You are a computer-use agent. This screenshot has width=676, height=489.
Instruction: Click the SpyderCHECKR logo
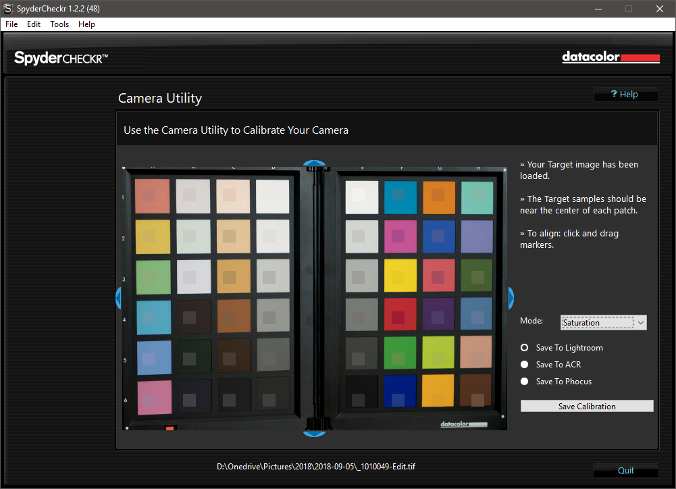coord(61,58)
